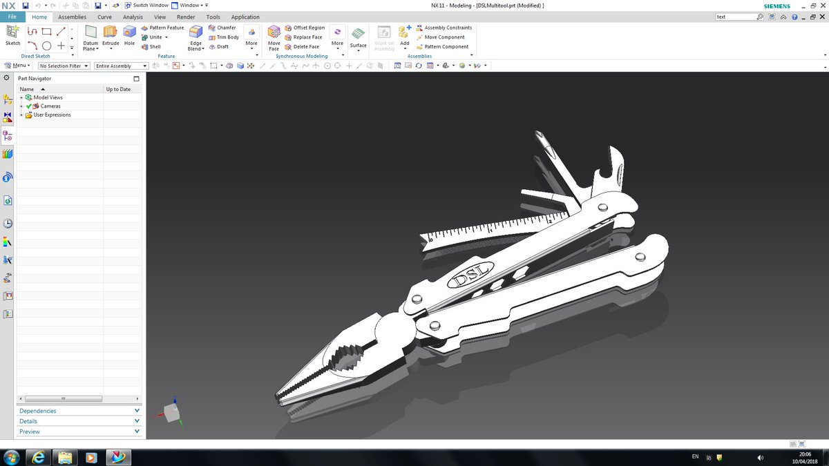This screenshot has width=829, height=466.
Task: Use the Draft feature tool
Action: click(218, 47)
